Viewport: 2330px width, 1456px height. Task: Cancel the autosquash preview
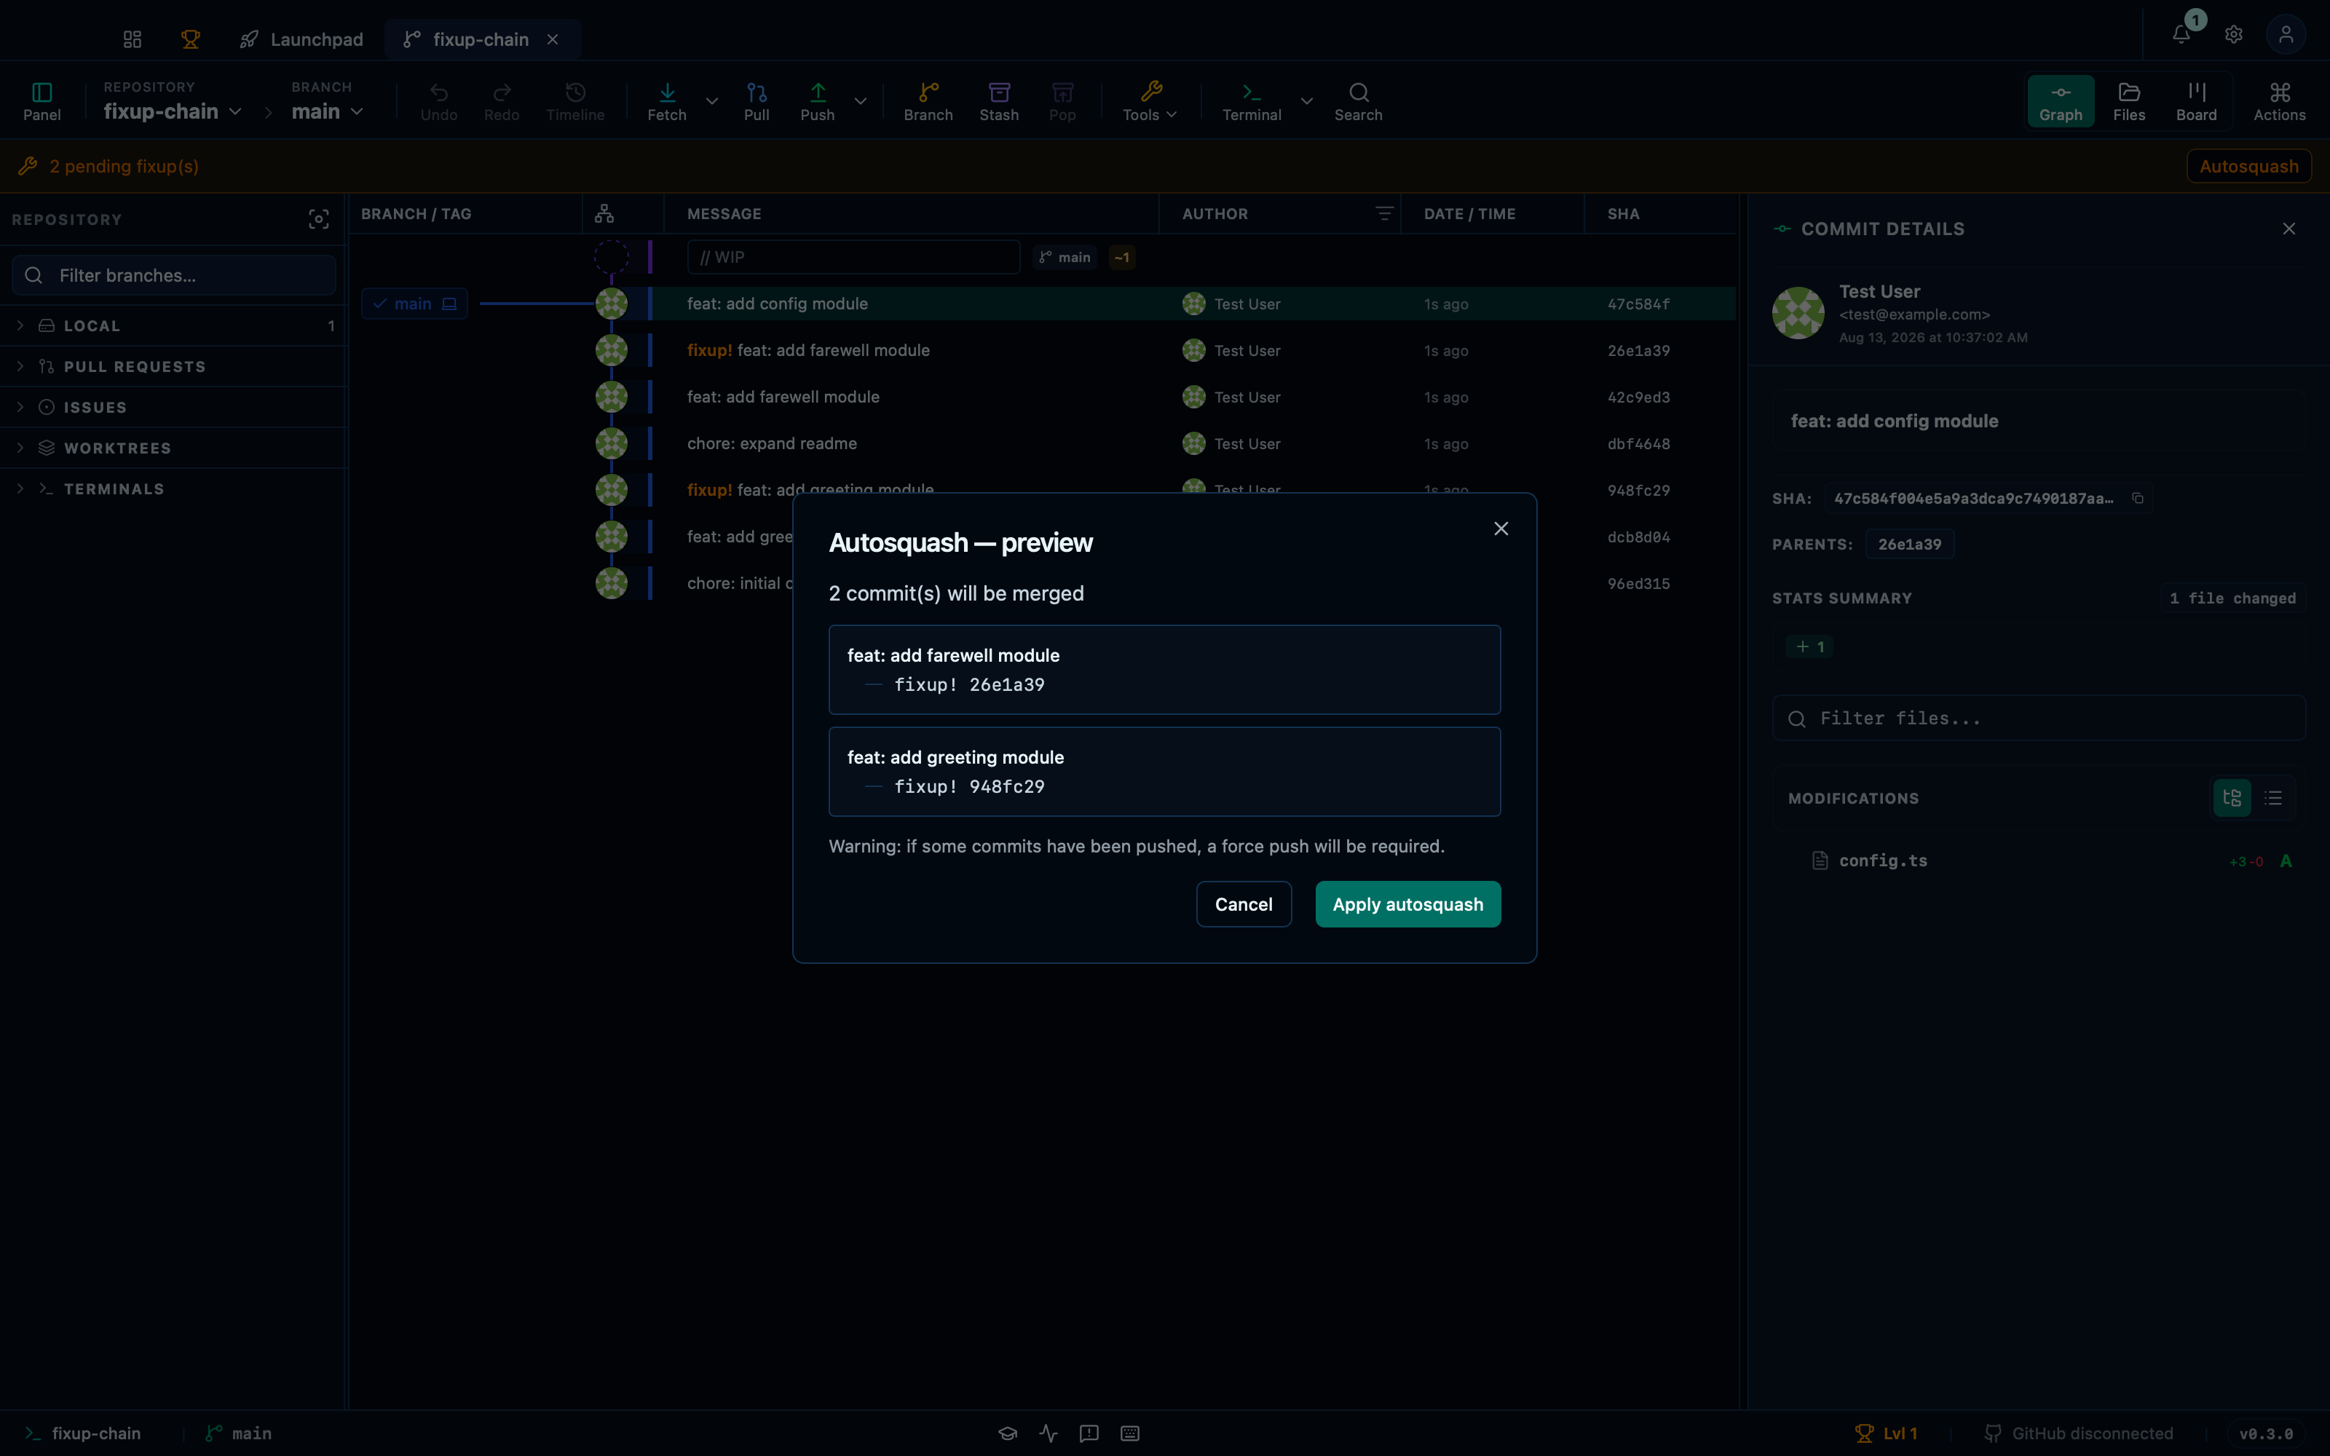point(1244,904)
